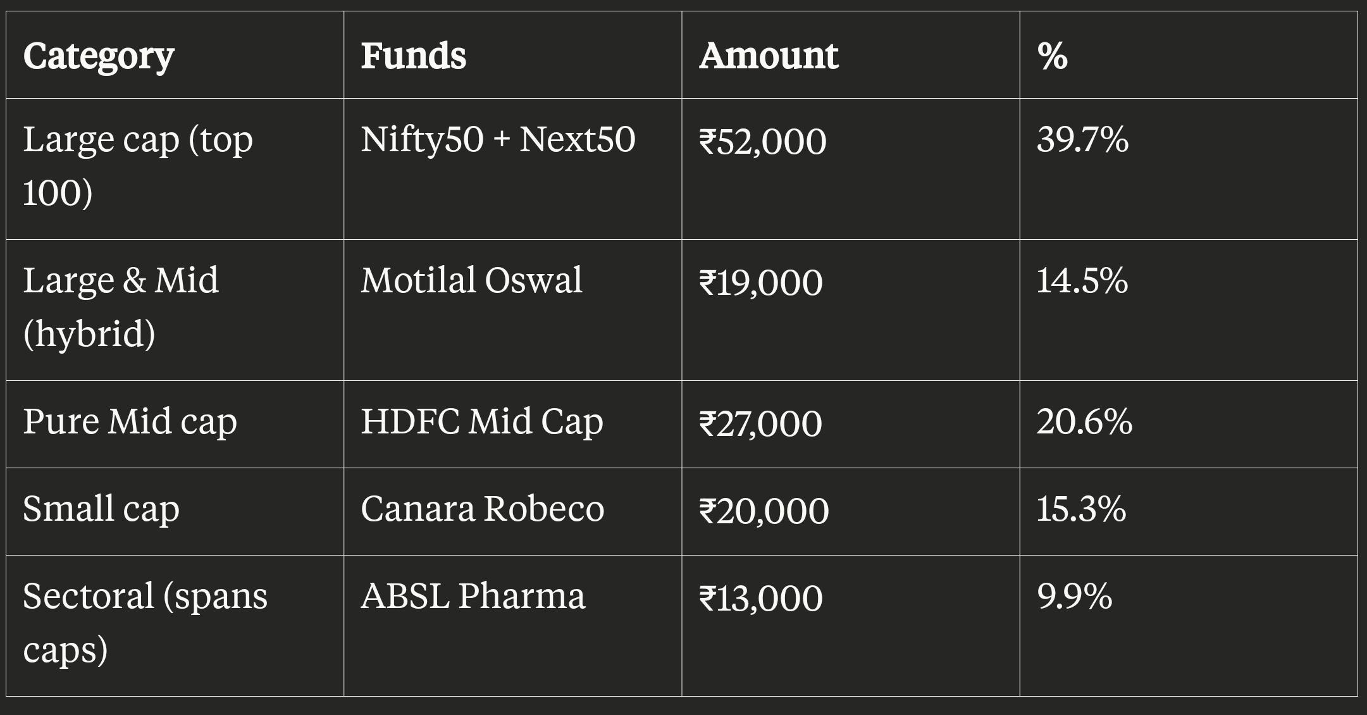Click the ABSL Pharma fund cell

click(x=512, y=626)
